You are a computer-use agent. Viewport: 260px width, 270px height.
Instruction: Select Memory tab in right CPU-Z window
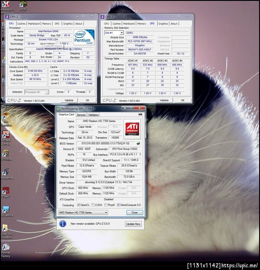tap(142, 24)
